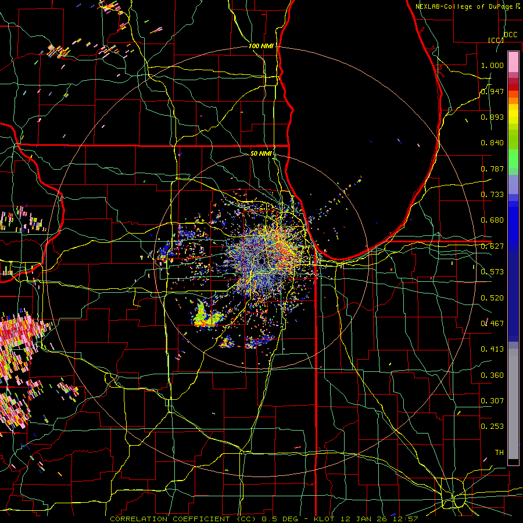Click the [CC] legend header label
Viewport: 523px width, 523px height.
tap(496, 40)
